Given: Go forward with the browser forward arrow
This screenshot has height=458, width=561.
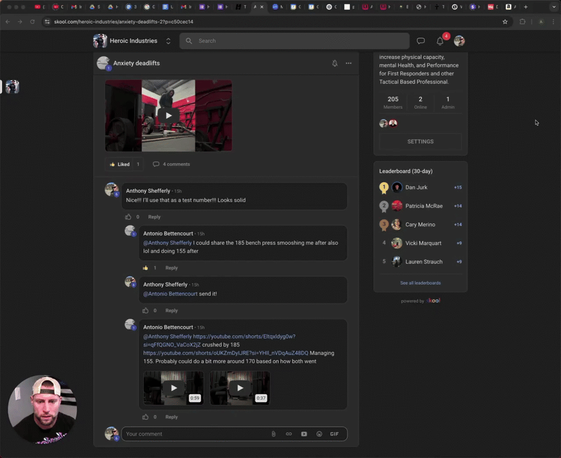Looking at the screenshot, I should pos(20,22).
